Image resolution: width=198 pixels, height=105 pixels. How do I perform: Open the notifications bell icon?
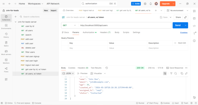point(151,4)
